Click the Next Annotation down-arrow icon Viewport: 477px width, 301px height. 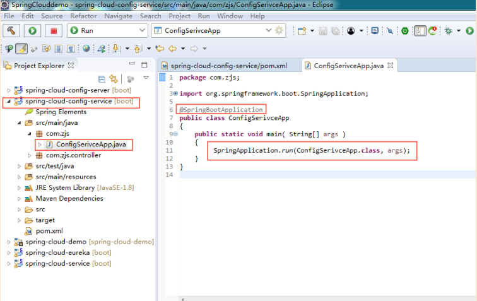(117, 49)
